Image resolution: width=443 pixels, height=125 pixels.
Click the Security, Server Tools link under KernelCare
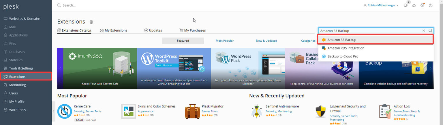tap(88, 111)
